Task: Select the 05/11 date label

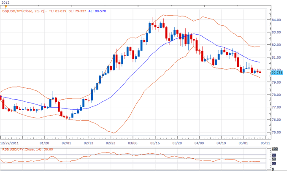Action: coord(264,142)
